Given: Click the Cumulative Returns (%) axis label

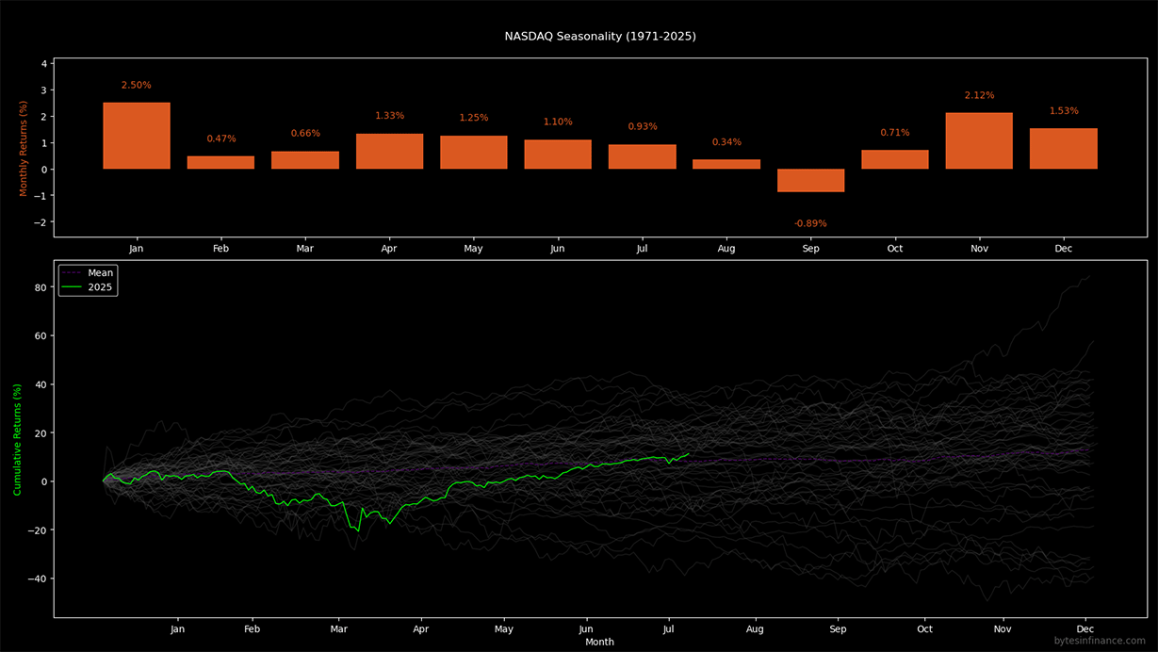Looking at the screenshot, I should tap(17, 439).
